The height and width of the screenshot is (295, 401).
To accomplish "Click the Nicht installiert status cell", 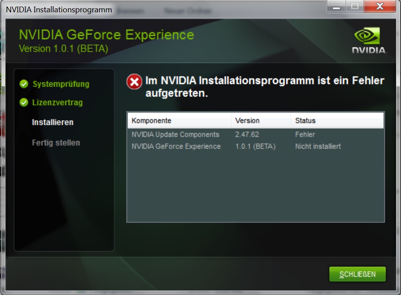I will 318,146.
